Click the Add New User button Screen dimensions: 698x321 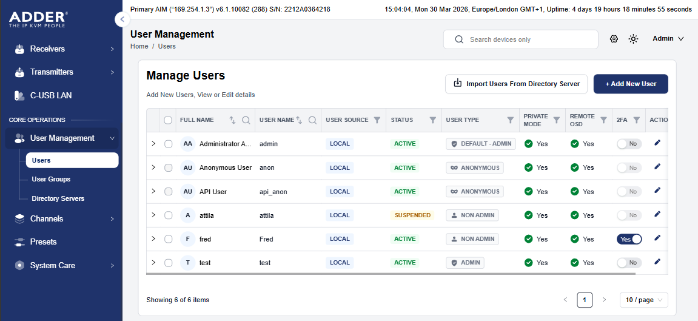[x=631, y=84]
